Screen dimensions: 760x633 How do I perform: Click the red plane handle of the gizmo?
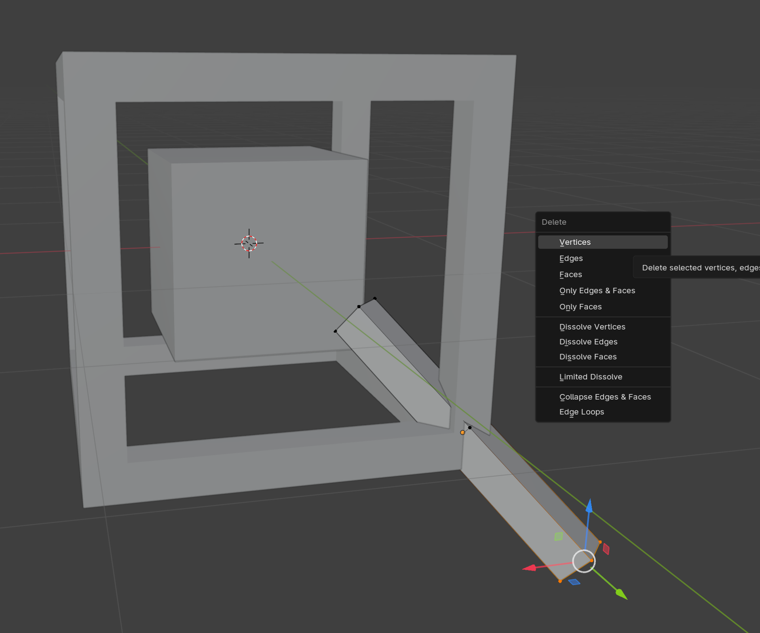click(x=606, y=549)
